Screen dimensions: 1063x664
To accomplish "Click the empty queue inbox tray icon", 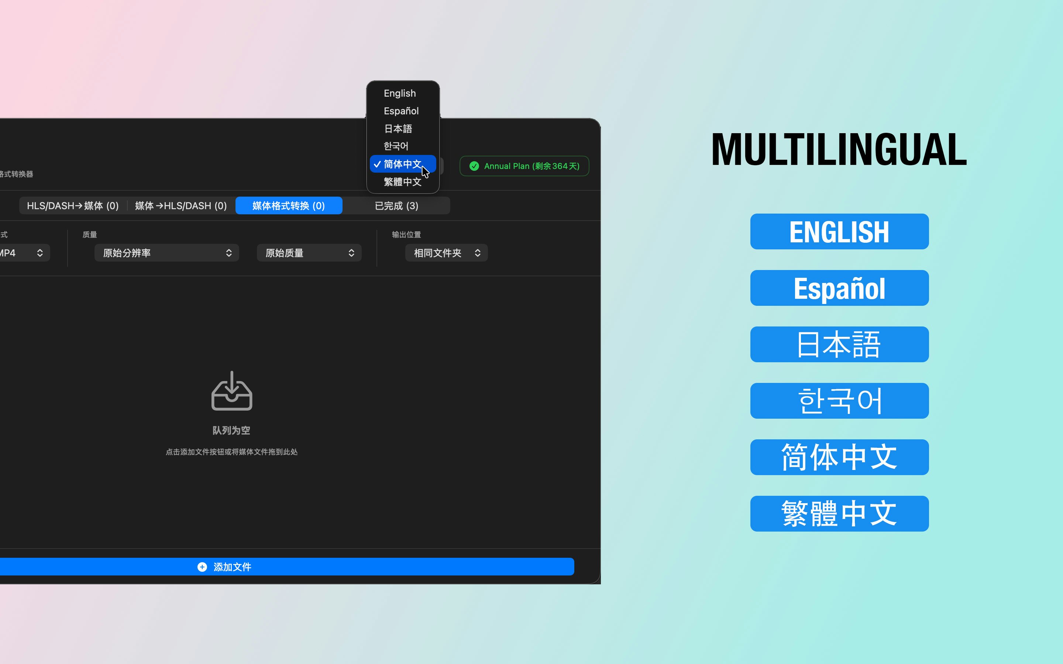I will (231, 391).
